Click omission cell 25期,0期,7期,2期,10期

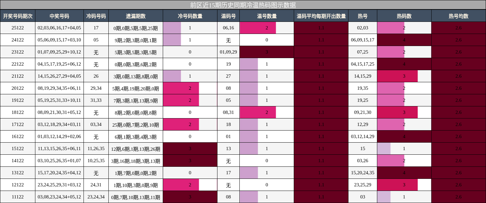(136, 125)
